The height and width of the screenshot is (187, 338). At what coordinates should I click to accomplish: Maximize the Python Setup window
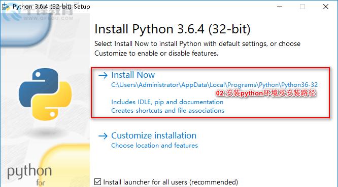302,7
